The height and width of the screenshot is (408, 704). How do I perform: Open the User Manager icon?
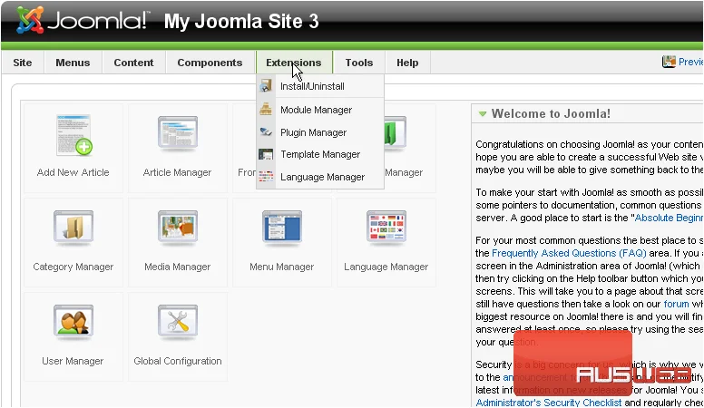point(73,321)
